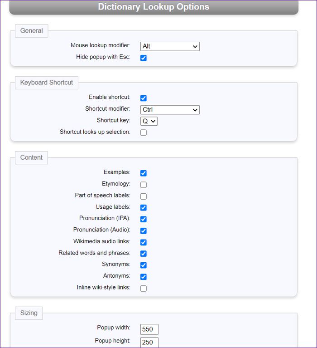The width and height of the screenshot is (317, 348).
Task: Enable Inline wiki-style links
Action: (x=144, y=288)
